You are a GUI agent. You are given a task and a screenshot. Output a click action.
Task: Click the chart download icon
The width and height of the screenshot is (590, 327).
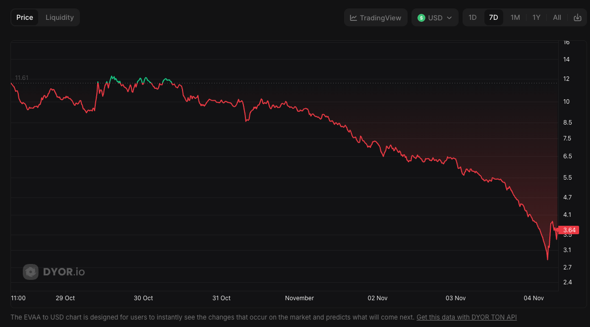577,17
